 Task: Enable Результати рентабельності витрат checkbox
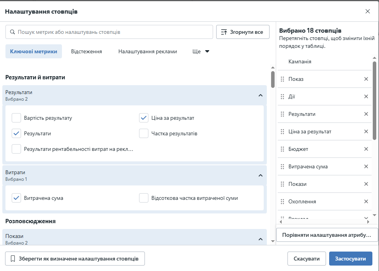pos(16,149)
